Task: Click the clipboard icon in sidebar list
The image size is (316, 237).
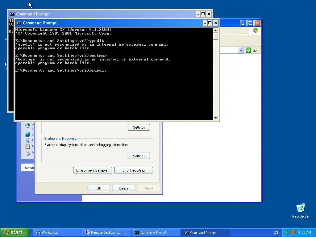Action: point(27,147)
